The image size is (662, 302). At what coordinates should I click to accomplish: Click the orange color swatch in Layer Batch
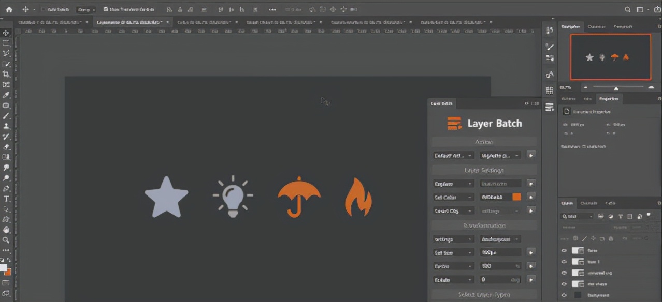click(516, 197)
